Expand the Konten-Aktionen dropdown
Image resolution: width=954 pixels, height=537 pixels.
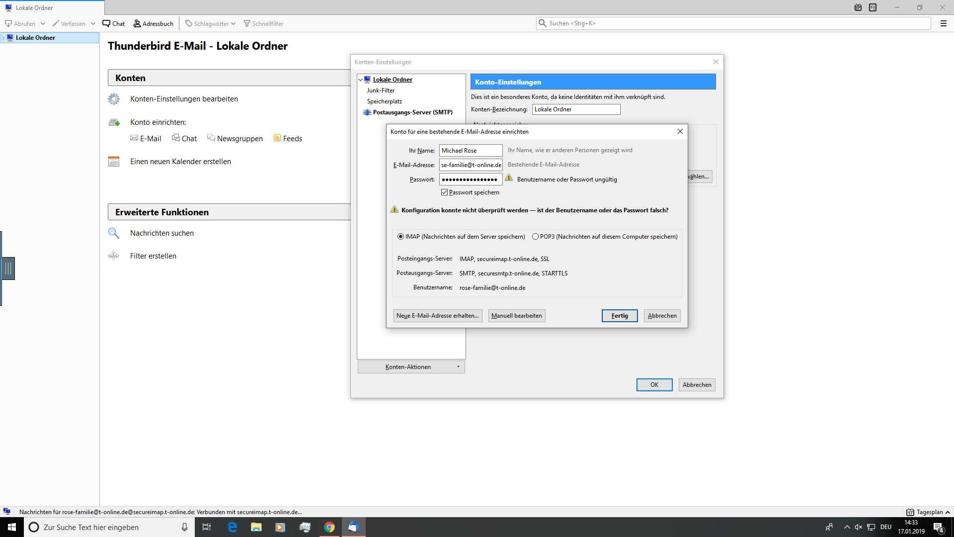(411, 367)
